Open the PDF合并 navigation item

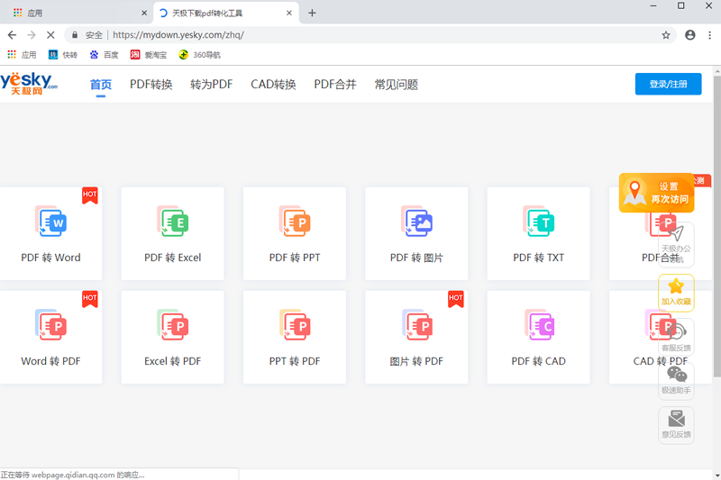pos(335,85)
